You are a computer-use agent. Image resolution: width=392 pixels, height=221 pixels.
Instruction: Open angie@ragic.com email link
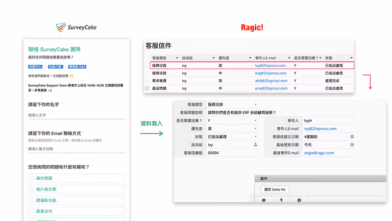pyautogui.click(x=319, y=153)
